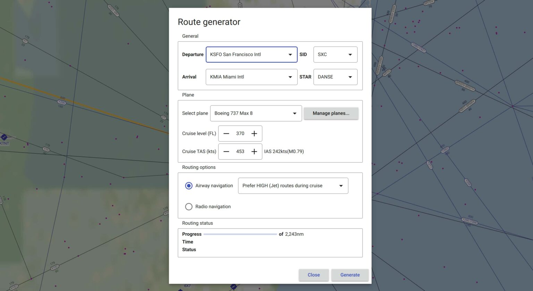This screenshot has width=533, height=291.
Task: Close the Route generator dialog
Action: tap(313, 275)
